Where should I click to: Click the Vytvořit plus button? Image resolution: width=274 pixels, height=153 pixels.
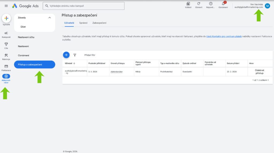point(6,18)
